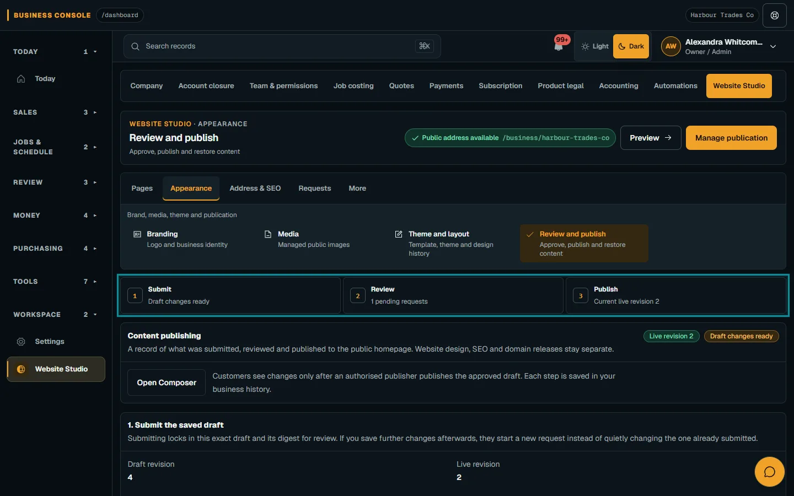Viewport: 794px width, 496px height.
Task: Click the Settings gear icon in sidebar
Action: pos(21,342)
